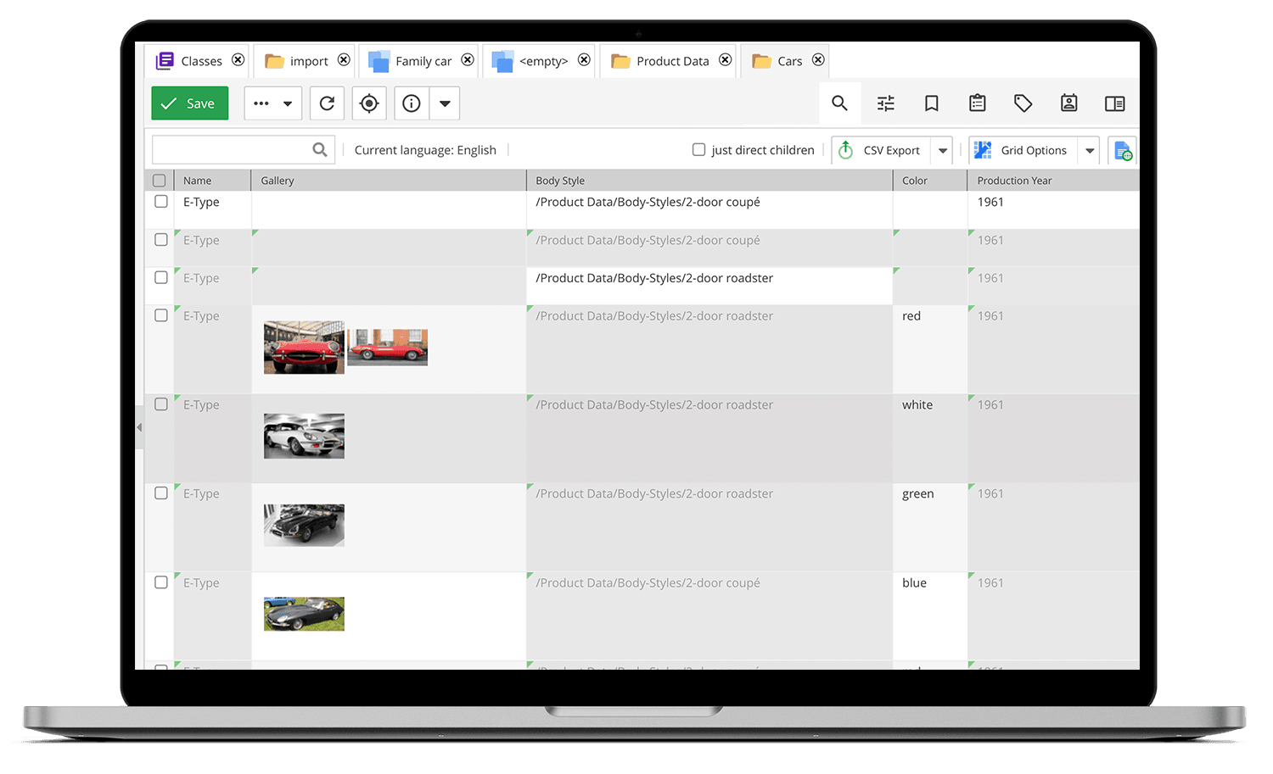Open the clipboard notes icon

977,103
